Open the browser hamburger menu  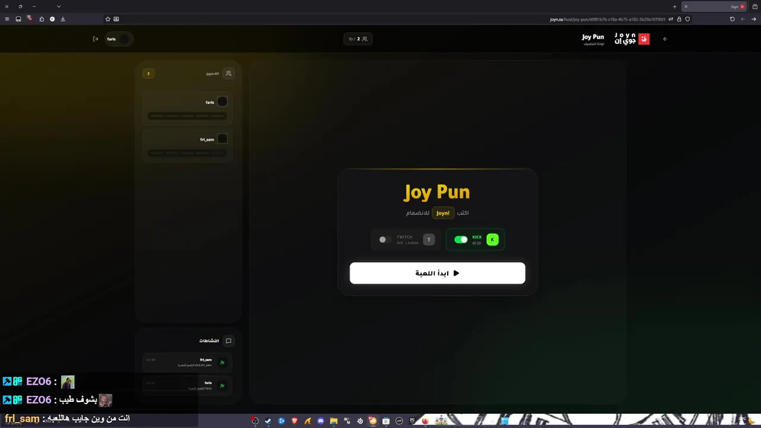click(7, 19)
